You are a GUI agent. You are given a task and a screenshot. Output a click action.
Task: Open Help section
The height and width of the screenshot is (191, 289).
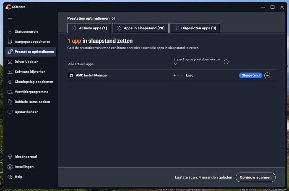pyautogui.click(x=31, y=177)
